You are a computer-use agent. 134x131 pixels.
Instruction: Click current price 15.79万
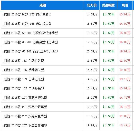pyautogui.click(x=125, y=107)
